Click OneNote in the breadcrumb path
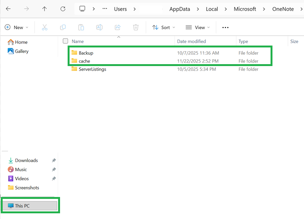 283,9
